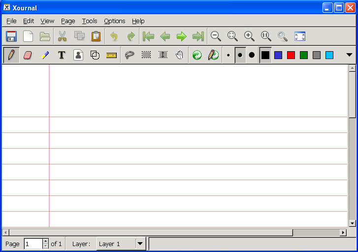Click the Paste clipboard icon
This screenshot has width=358, height=252.
point(96,36)
